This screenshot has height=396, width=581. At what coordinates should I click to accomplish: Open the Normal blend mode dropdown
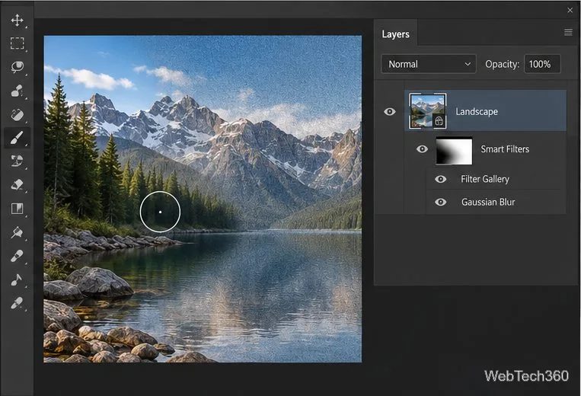(429, 64)
